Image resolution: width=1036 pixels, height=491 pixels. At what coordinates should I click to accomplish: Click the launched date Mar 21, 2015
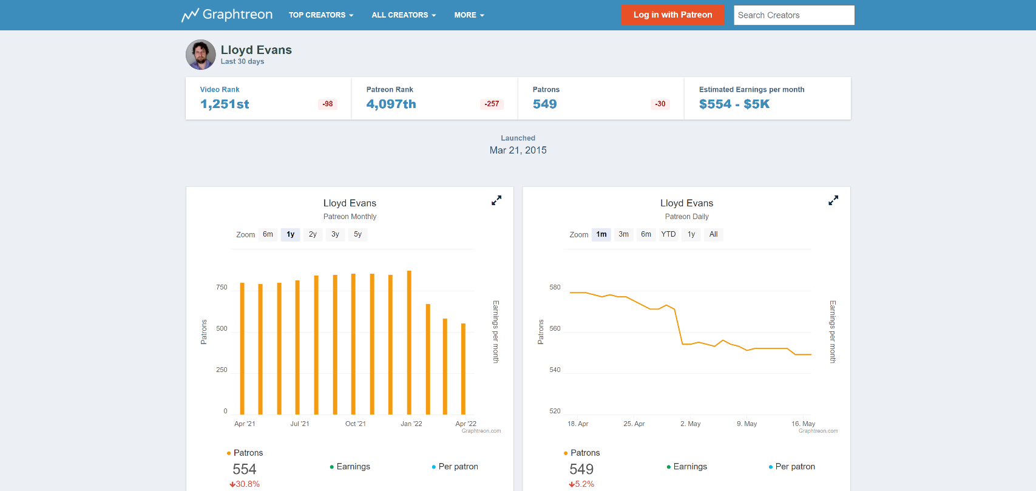point(518,150)
